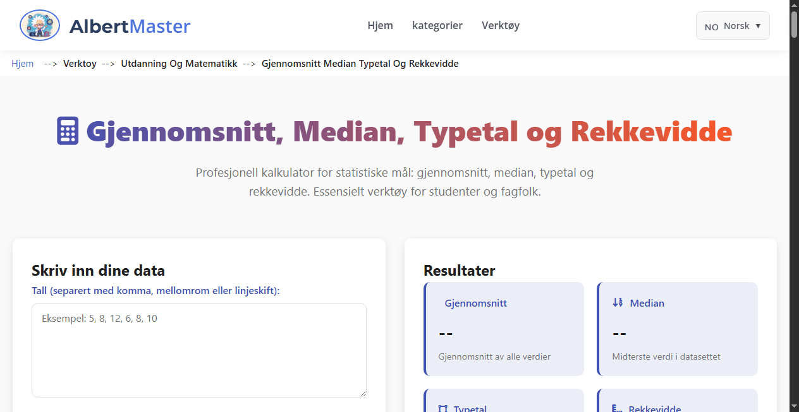Click the calculator icon beside the page title

pyautogui.click(x=69, y=131)
